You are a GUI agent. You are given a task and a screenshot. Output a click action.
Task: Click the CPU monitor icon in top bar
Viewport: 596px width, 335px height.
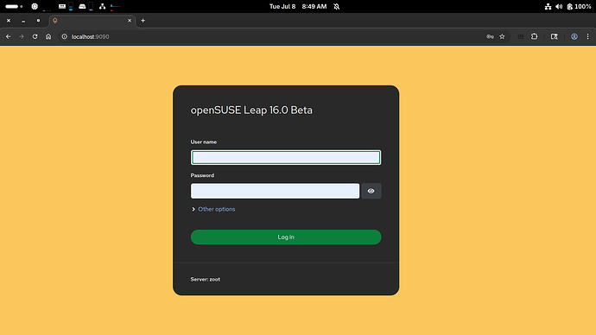coord(35,6)
